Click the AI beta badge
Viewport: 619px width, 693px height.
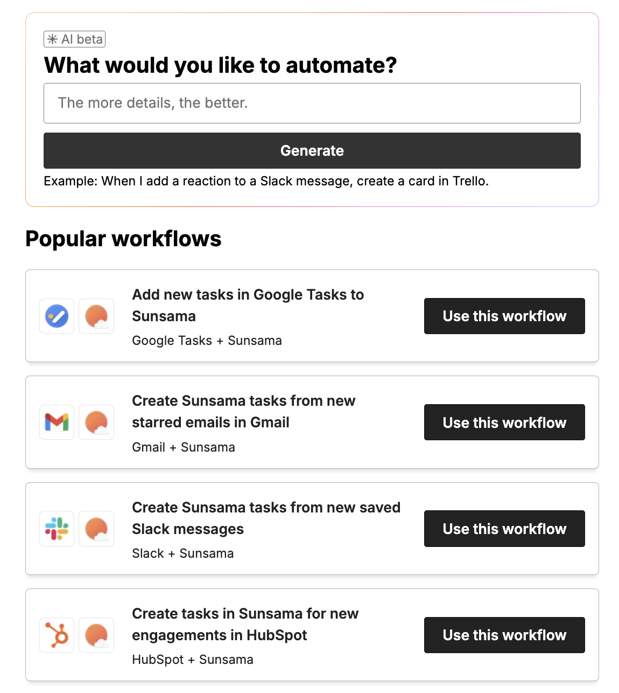(x=74, y=39)
